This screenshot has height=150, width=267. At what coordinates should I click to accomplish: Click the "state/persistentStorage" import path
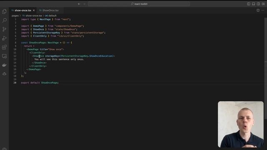click(87, 32)
